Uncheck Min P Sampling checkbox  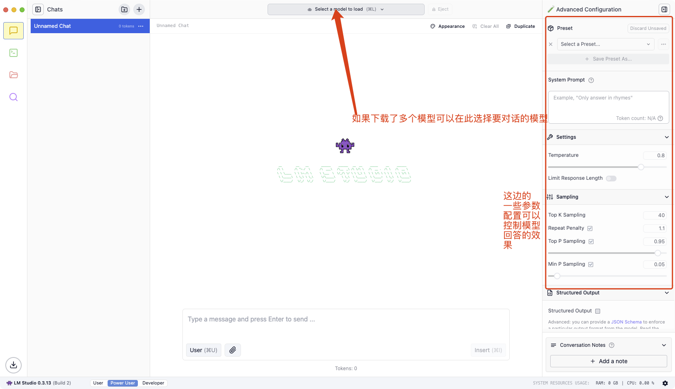pos(591,265)
